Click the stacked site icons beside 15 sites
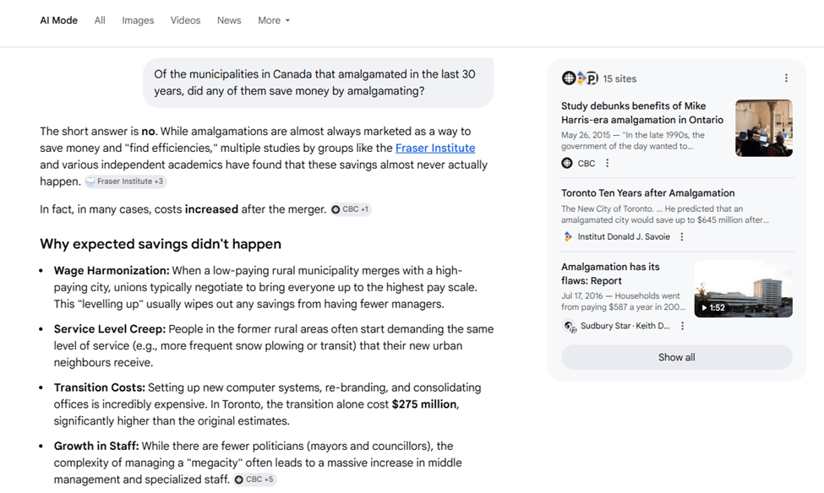Screen dimensions: 824x493 pyautogui.click(x=580, y=79)
